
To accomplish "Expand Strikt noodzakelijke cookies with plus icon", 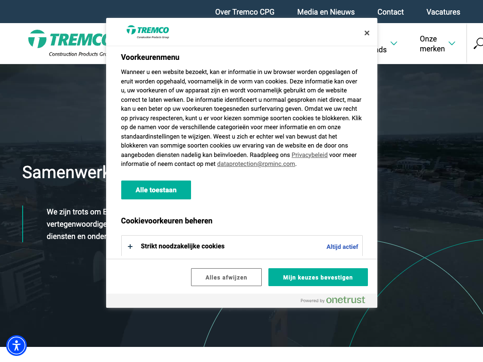I will 130,247.
